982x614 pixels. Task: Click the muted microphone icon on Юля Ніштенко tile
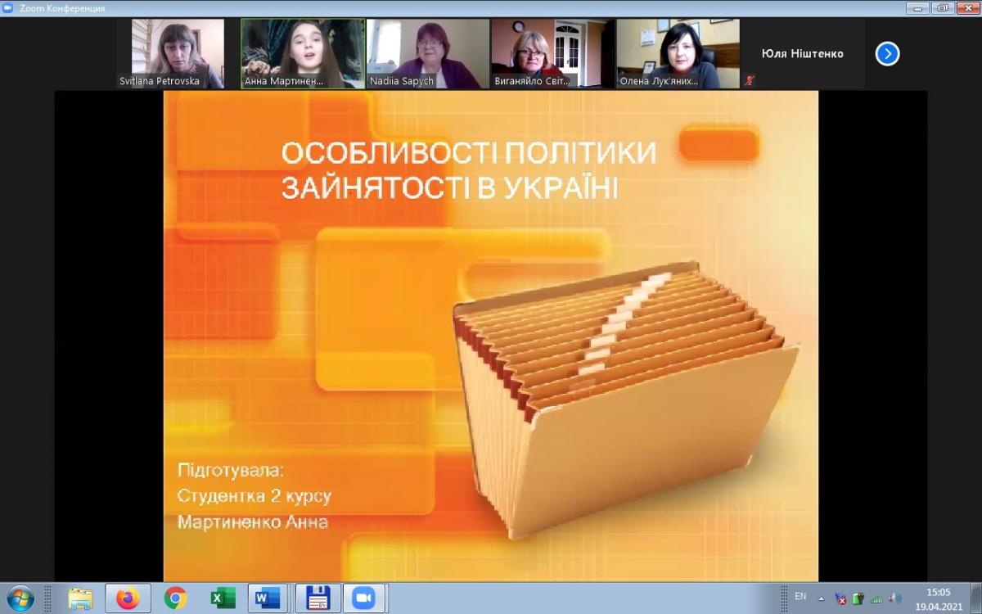point(750,80)
